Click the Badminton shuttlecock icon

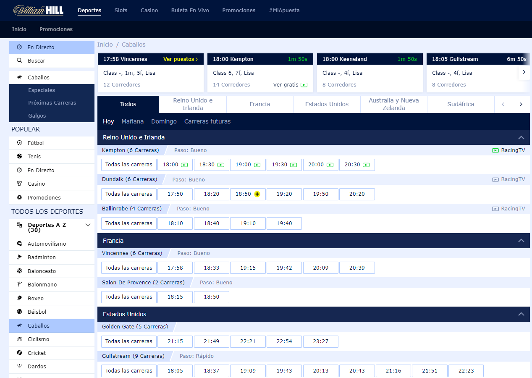point(19,257)
